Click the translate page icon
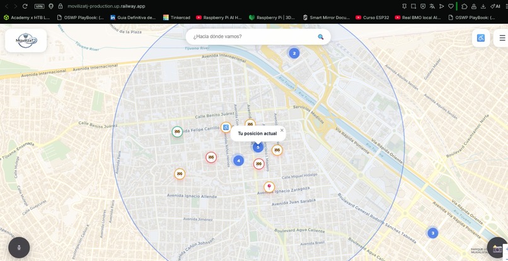The width and height of the screenshot is (508, 261). click(432, 6)
